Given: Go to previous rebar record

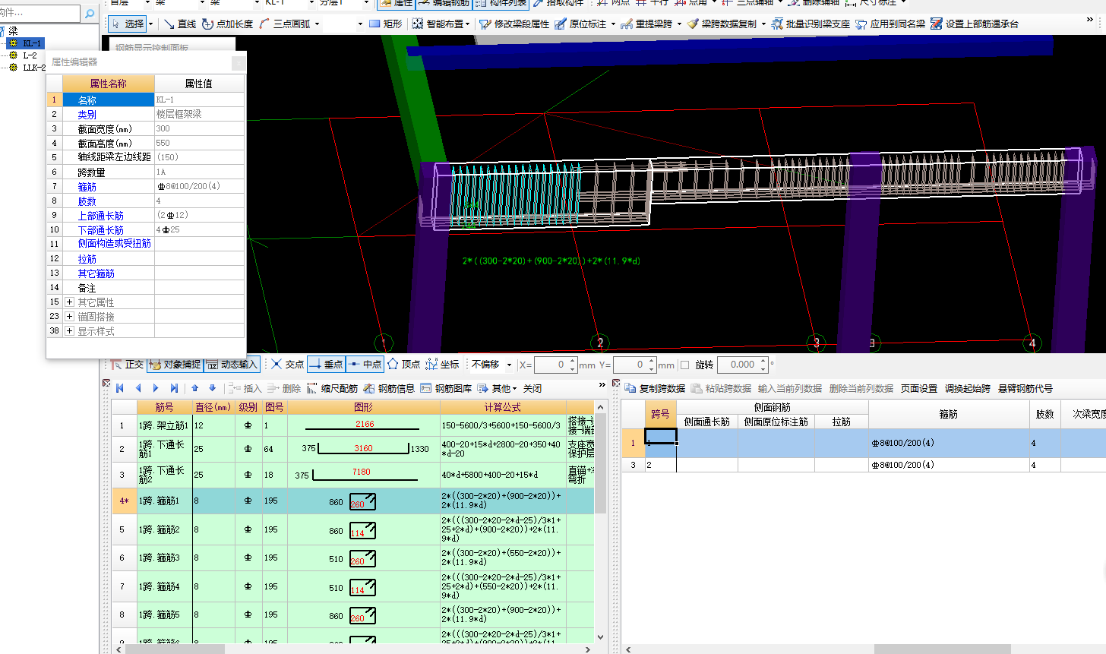Looking at the screenshot, I should tap(138, 388).
